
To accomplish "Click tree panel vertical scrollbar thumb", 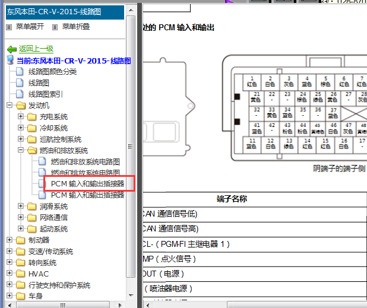I will click(131, 147).
